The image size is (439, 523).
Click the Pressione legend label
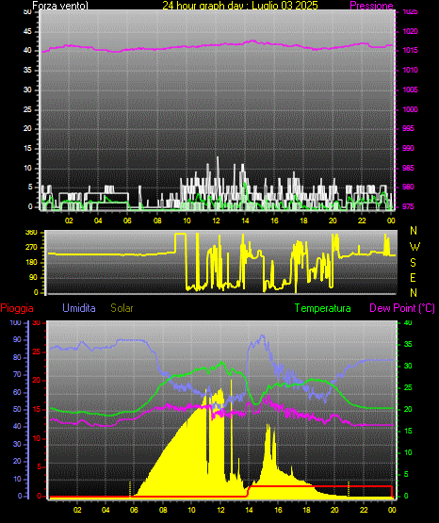[x=371, y=6]
